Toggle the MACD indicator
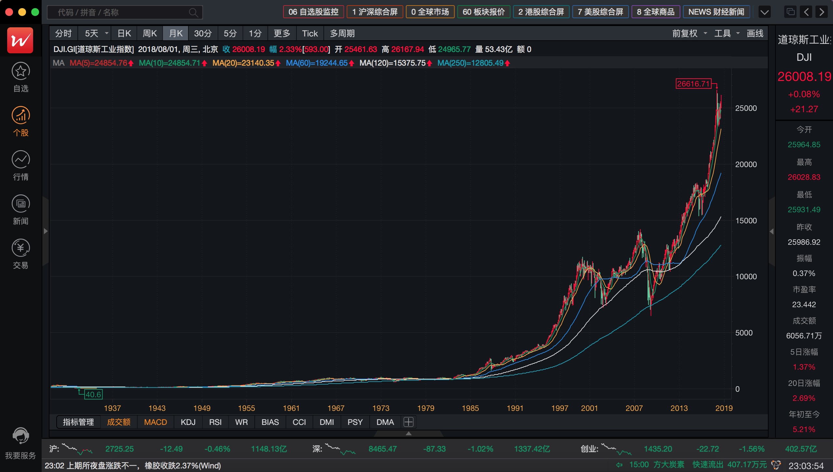The height and width of the screenshot is (472, 833). pos(156,422)
